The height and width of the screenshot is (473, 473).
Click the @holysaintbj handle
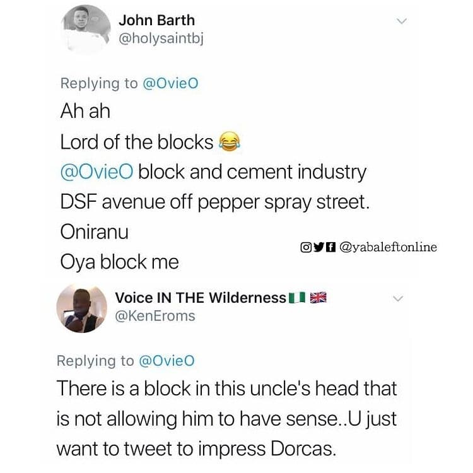[x=161, y=38]
